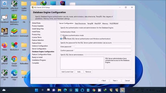Open the MaxDOP tab
Viewport: 166px width, 93px height.
98,24
